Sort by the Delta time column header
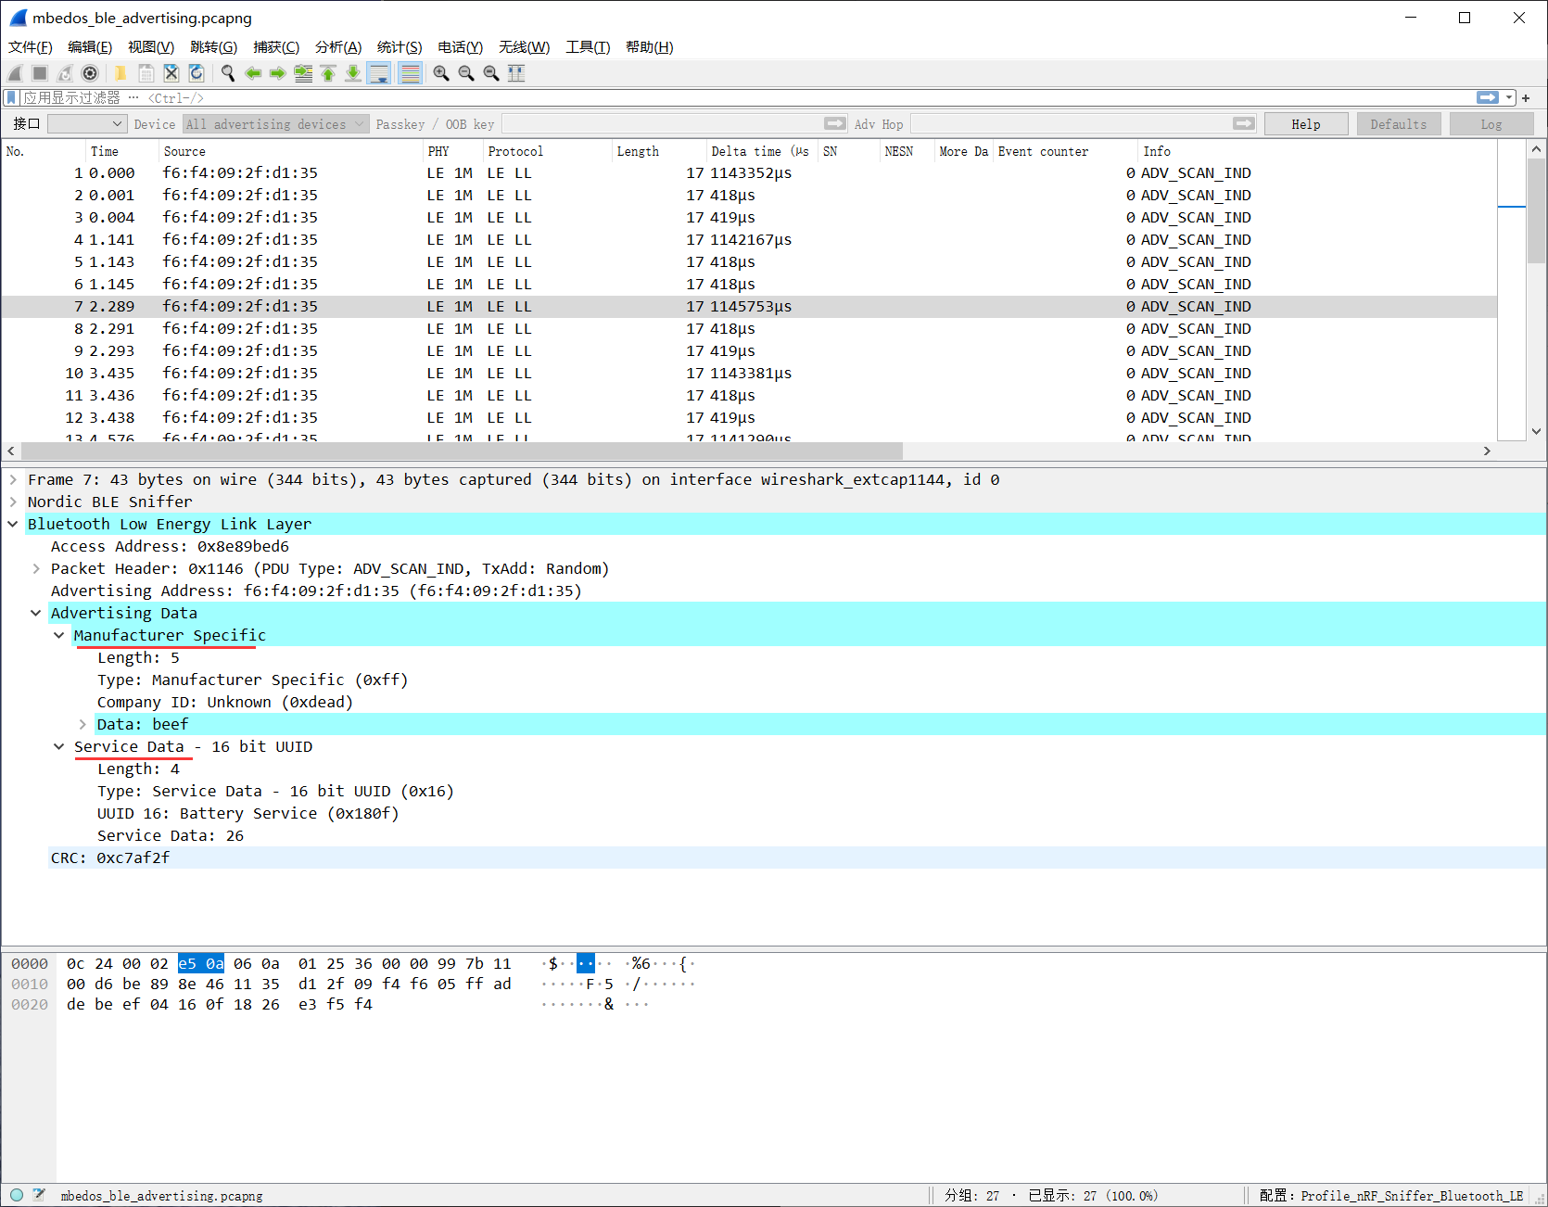Viewport: 1548px width, 1207px height. click(x=760, y=151)
